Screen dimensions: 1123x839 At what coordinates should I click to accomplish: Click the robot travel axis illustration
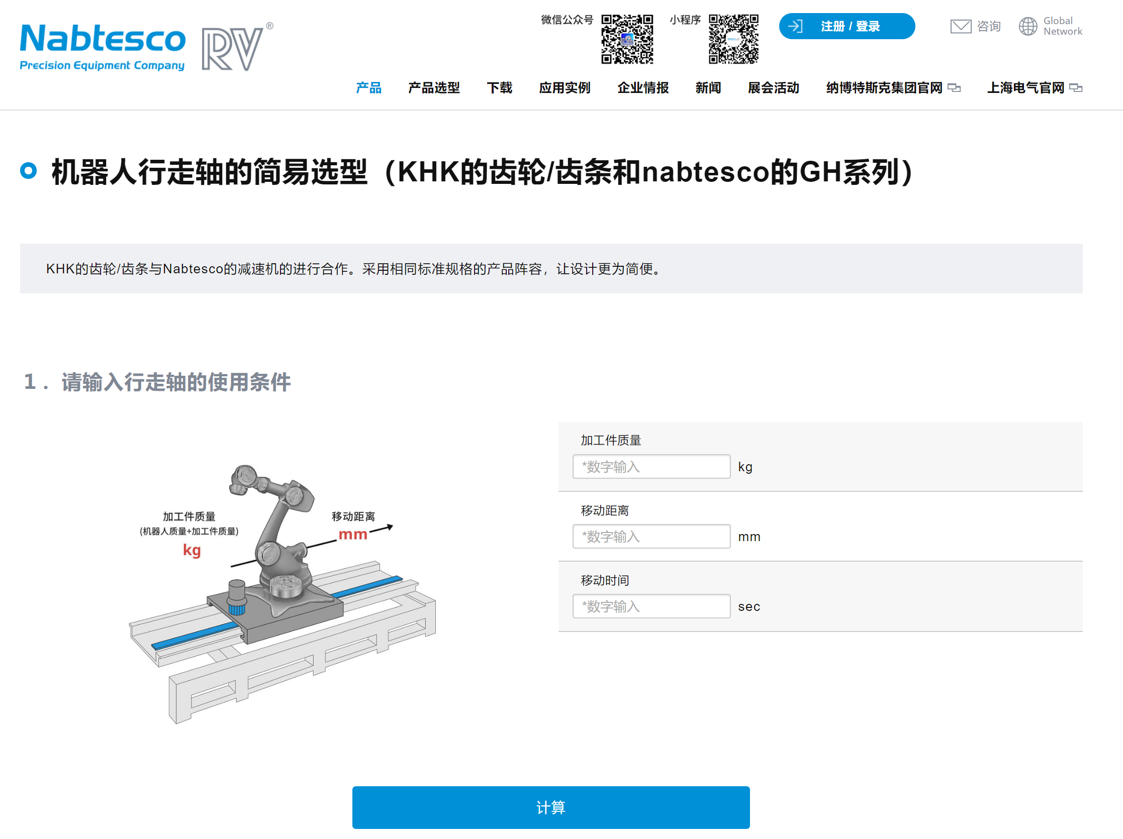pos(282,593)
